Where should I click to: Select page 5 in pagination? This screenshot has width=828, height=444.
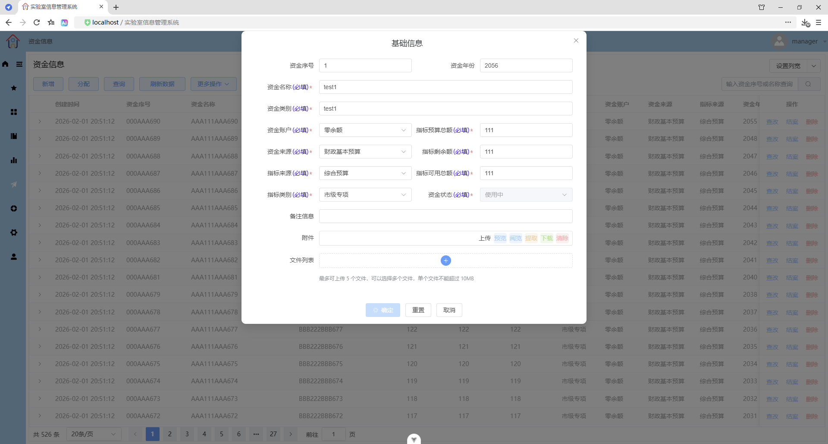tap(222, 434)
